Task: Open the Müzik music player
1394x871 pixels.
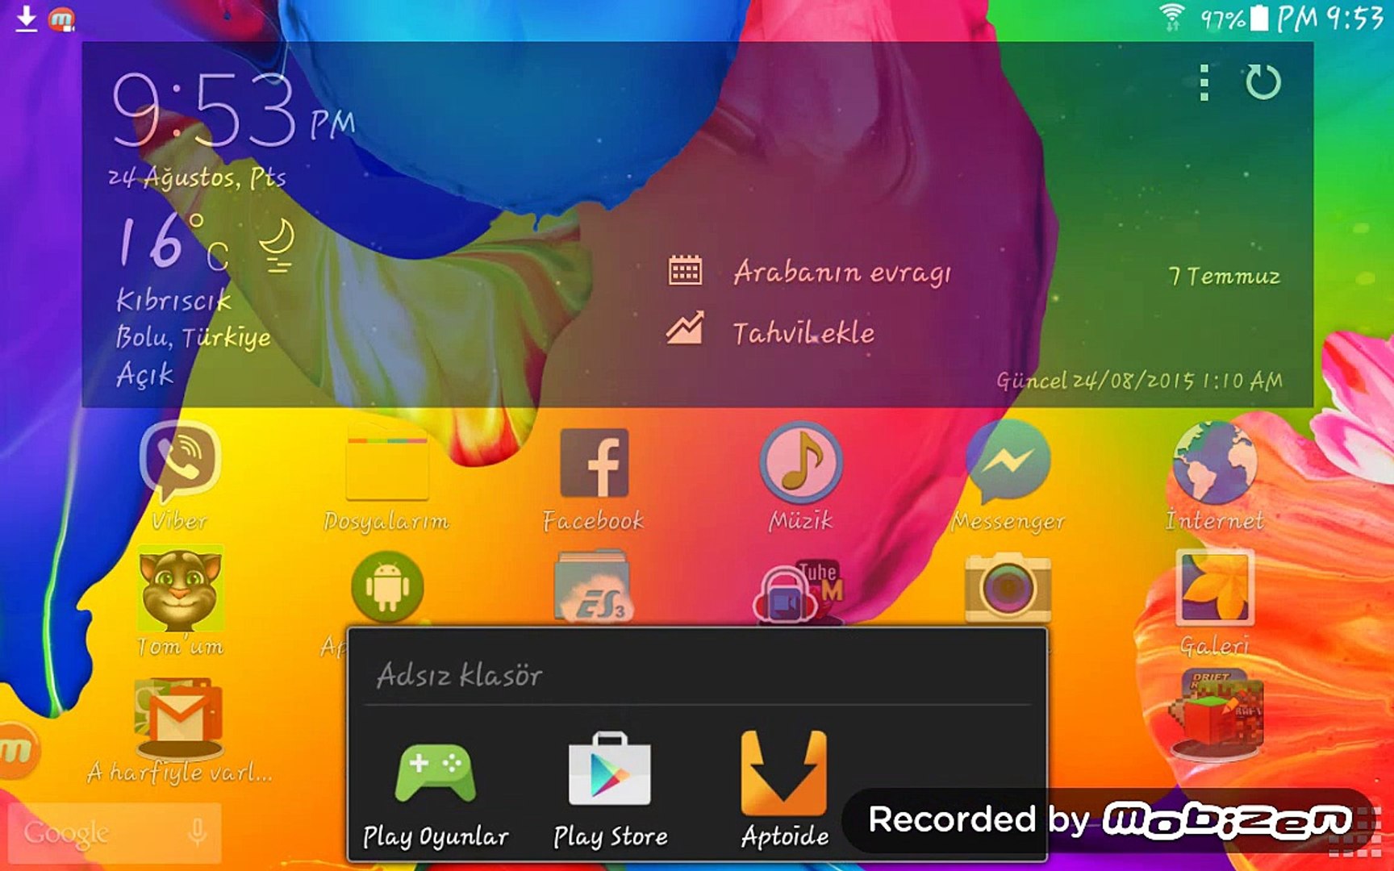Action: (x=800, y=463)
